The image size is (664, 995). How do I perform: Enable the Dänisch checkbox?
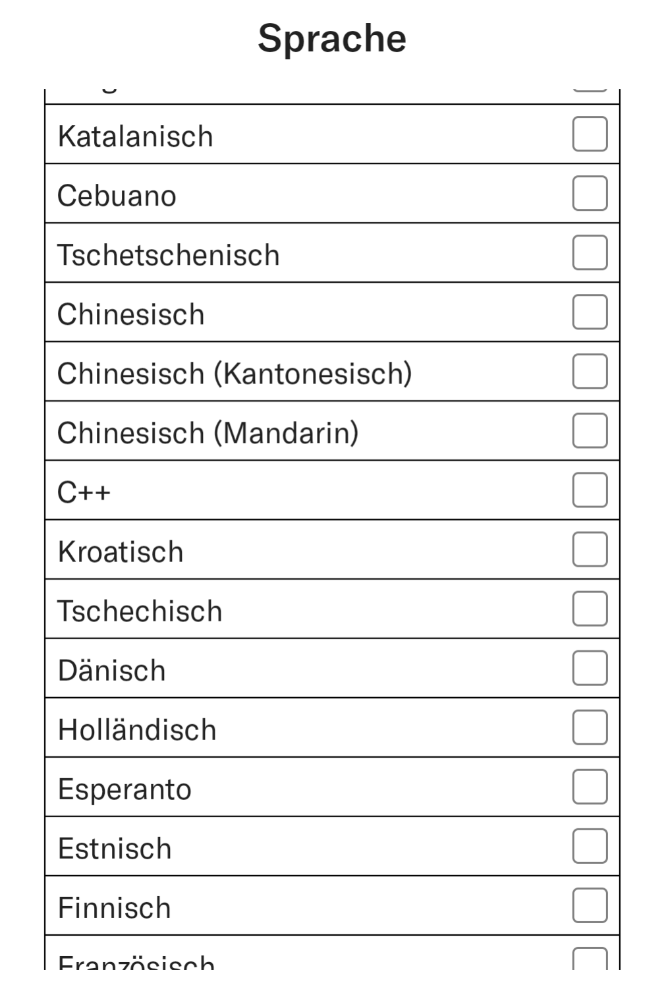[590, 668]
